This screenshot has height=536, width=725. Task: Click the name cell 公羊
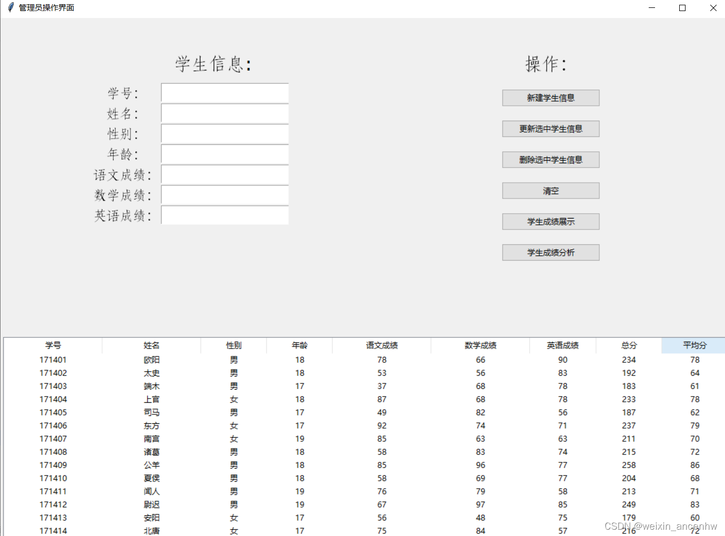152,465
